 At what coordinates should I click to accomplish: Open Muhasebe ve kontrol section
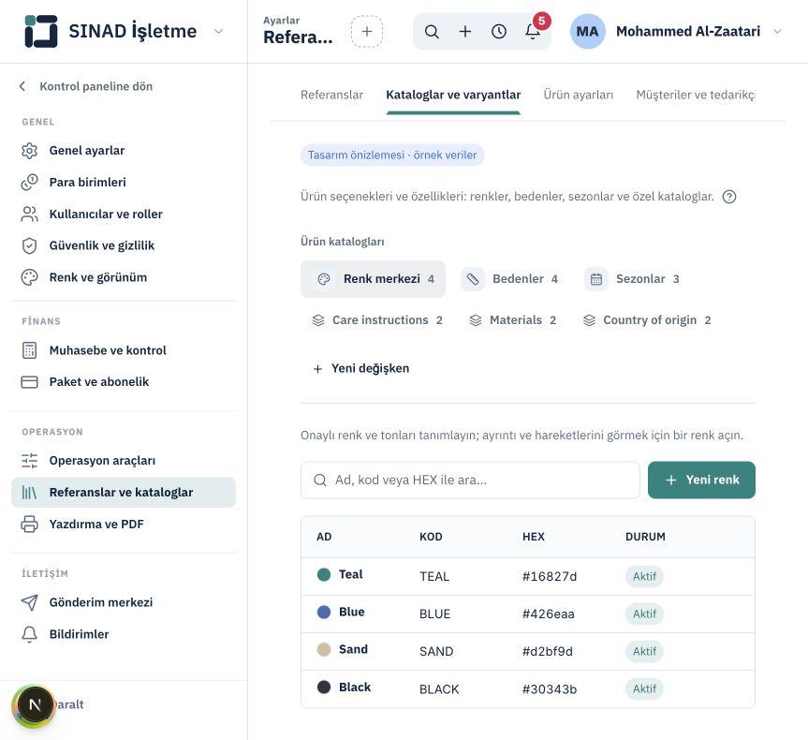(x=124, y=350)
